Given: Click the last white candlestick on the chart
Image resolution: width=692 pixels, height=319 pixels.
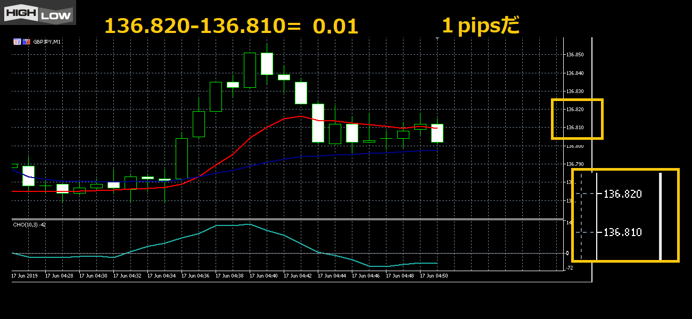Looking at the screenshot, I should coord(437,133).
